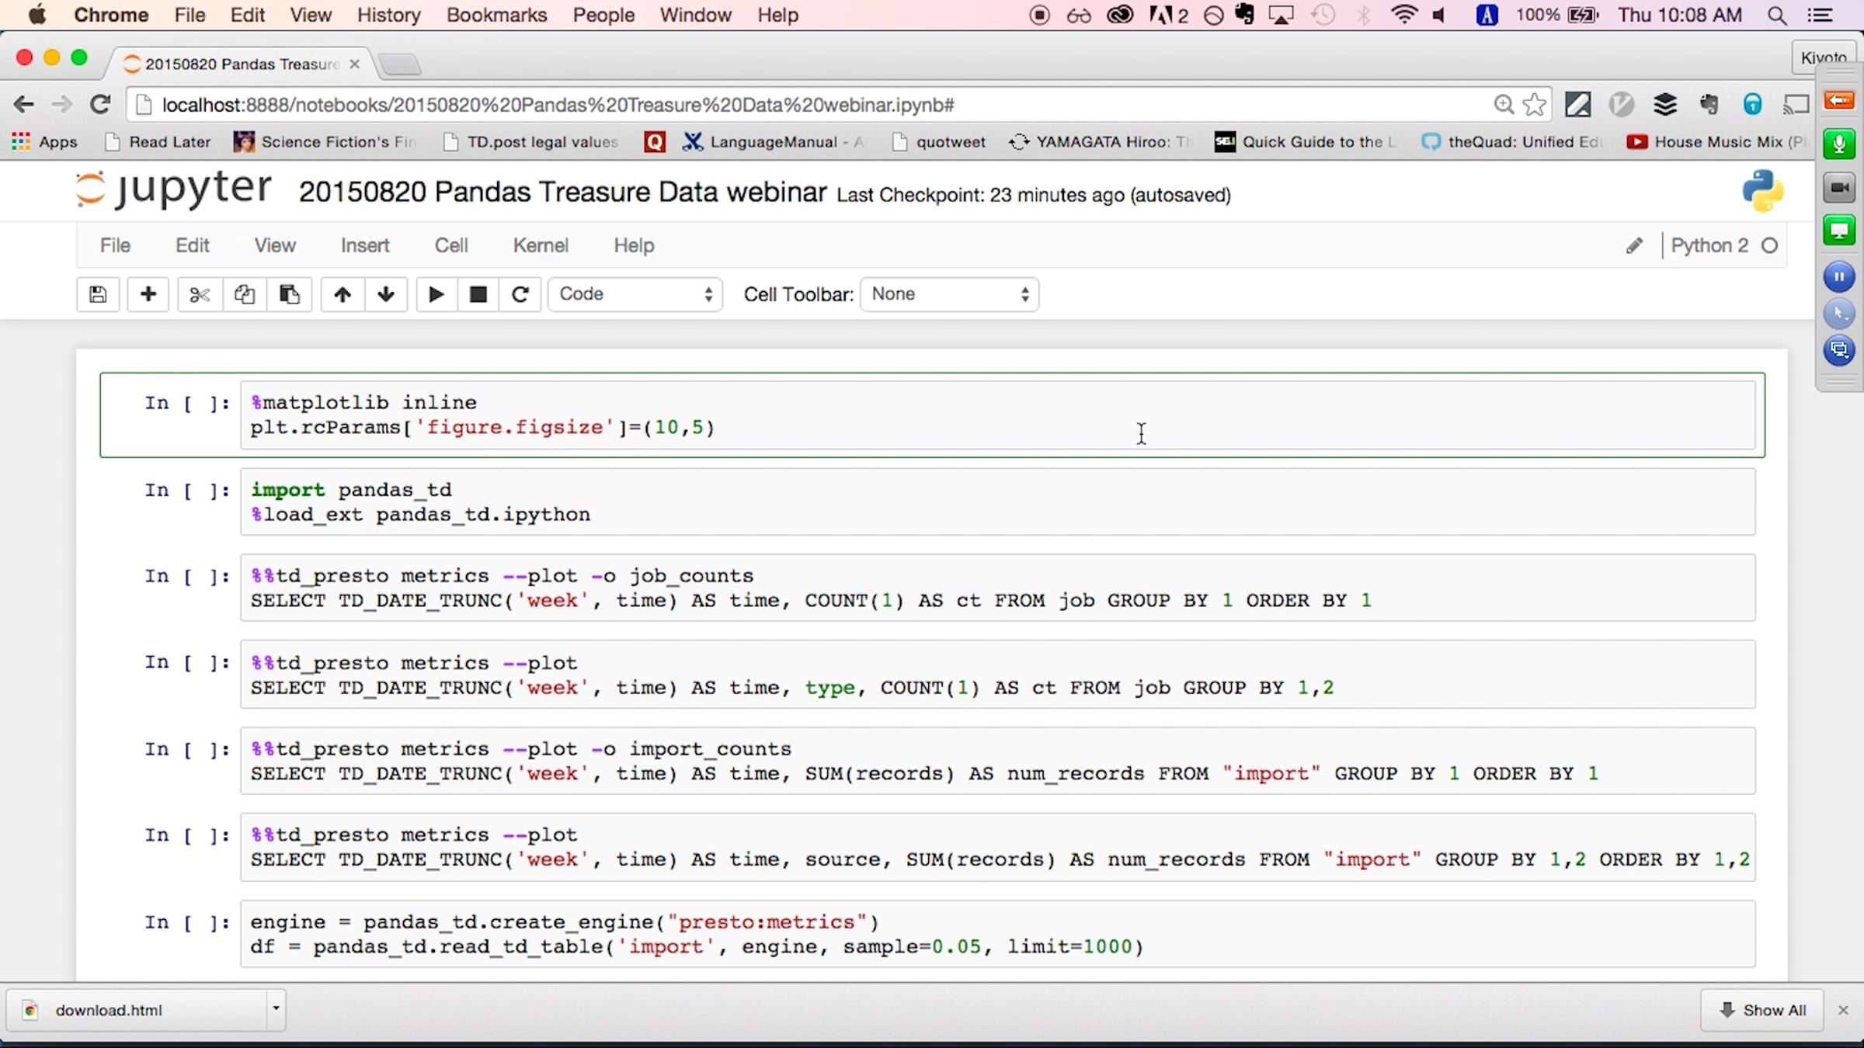The height and width of the screenshot is (1048, 1864).
Task: Open the cell type Code dropdown
Action: tap(635, 294)
